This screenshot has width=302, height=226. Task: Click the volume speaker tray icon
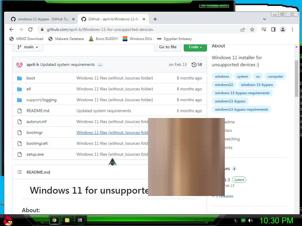250,220
